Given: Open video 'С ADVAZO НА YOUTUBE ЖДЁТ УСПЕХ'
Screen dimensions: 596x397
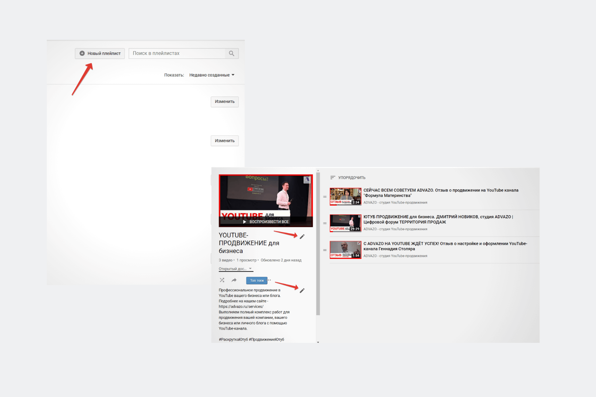Looking at the screenshot, I should (x=445, y=246).
